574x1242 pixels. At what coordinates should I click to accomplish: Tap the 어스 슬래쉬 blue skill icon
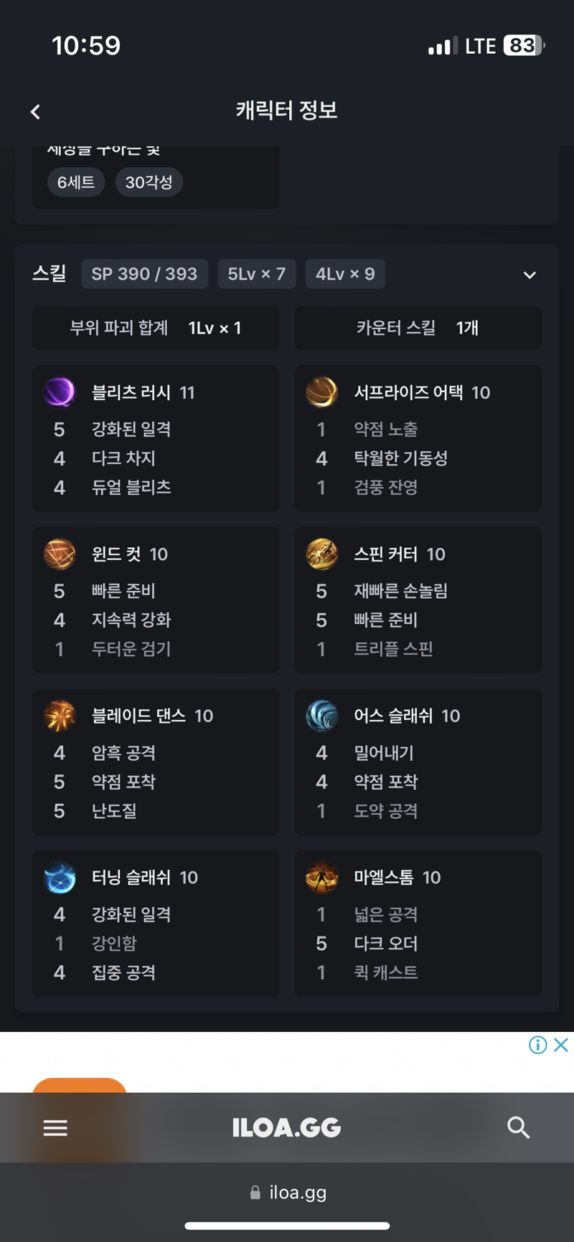(321, 716)
